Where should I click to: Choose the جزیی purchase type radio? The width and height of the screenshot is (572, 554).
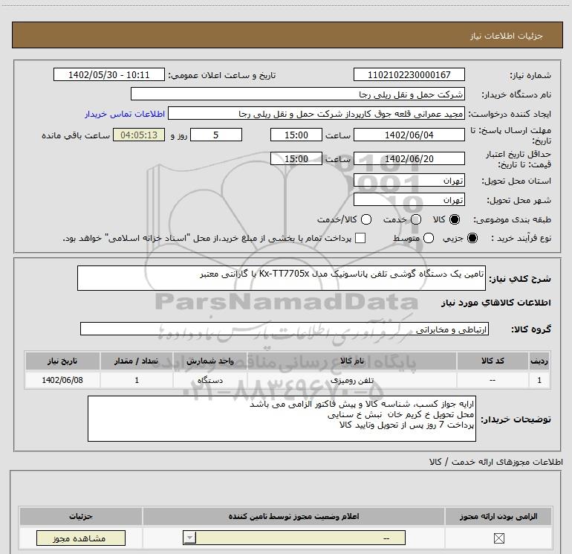(x=472, y=238)
